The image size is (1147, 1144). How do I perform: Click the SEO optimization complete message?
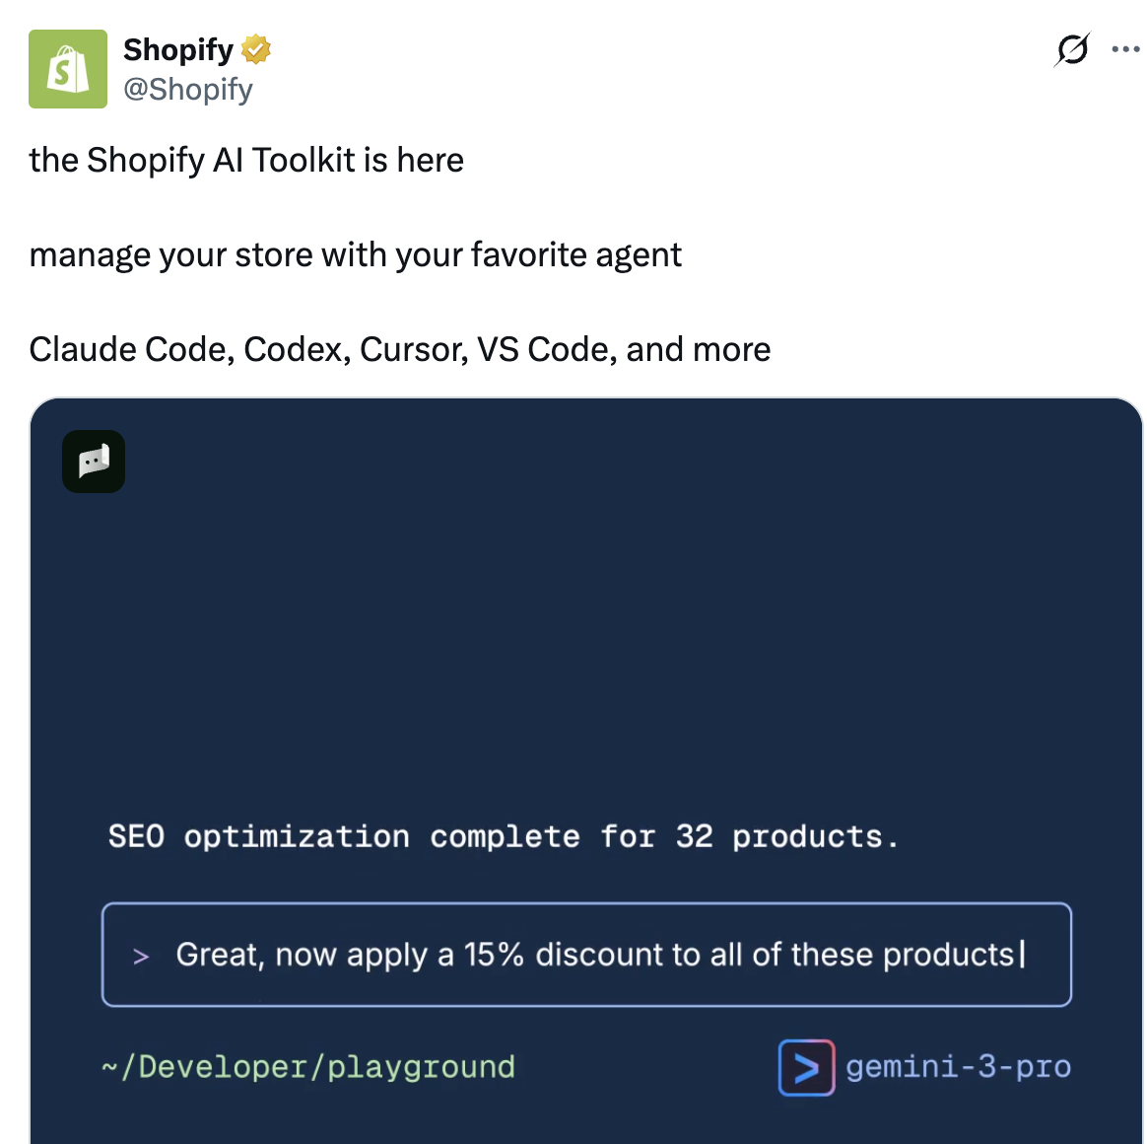pos(503,837)
